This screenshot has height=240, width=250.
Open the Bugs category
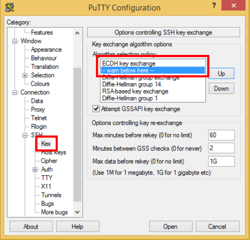click(47, 204)
